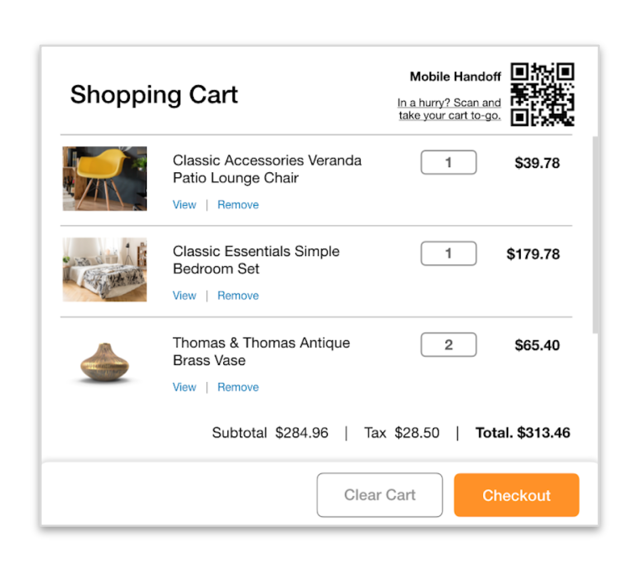Viewport: 640px width, 581px height.
Task: Open the yellow lounge chair thumbnail
Action: 105,178
